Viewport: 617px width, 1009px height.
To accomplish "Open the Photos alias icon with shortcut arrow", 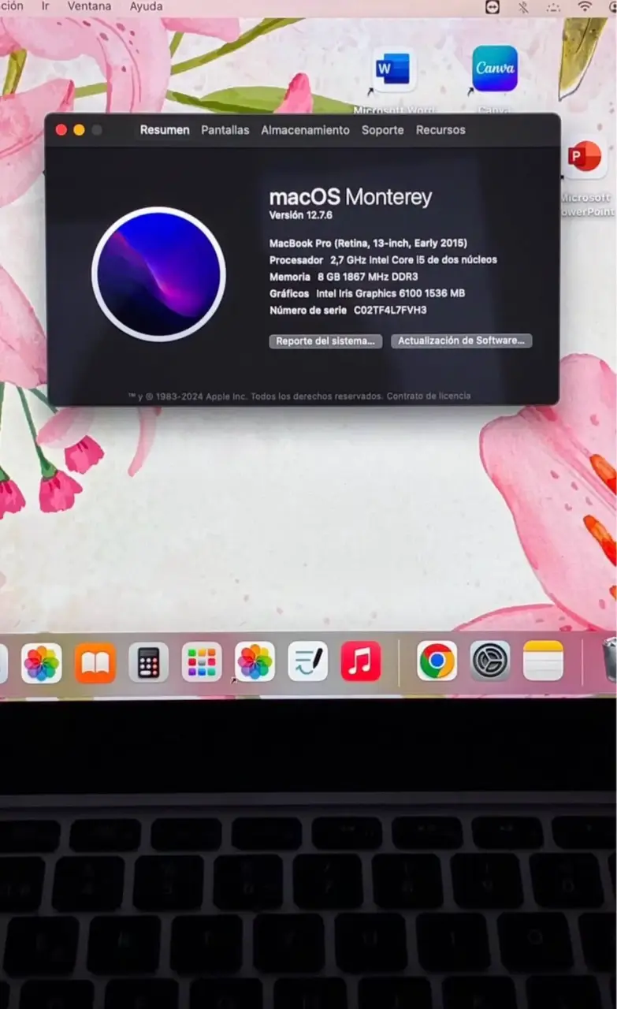I will tap(255, 662).
